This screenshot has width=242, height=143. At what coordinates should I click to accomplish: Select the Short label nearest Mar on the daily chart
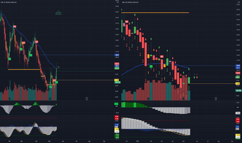pos(23,43)
